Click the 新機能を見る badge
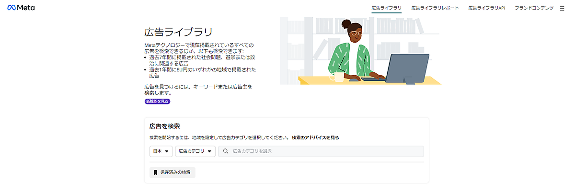The width and height of the screenshot is (575, 194). [x=158, y=102]
